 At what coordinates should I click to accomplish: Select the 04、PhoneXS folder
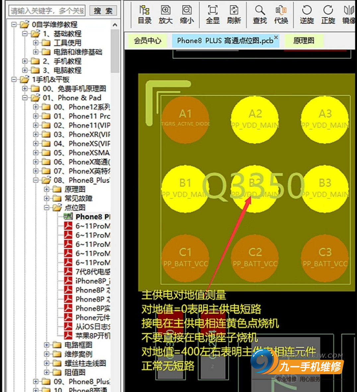coord(76,143)
